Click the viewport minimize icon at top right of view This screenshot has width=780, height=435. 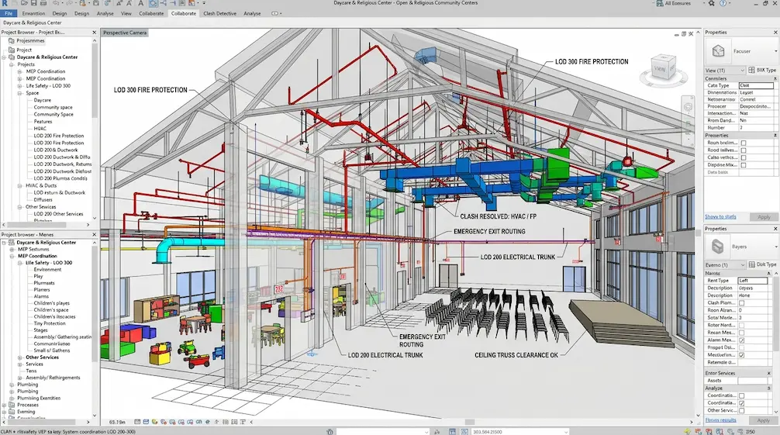point(677,34)
